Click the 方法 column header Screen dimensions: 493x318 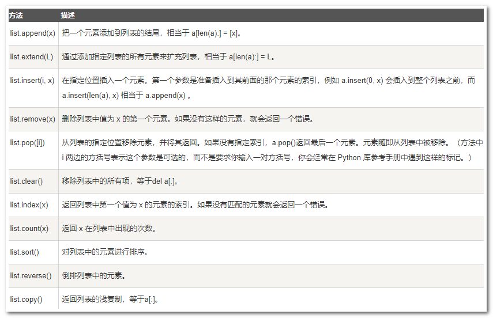click(x=16, y=16)
